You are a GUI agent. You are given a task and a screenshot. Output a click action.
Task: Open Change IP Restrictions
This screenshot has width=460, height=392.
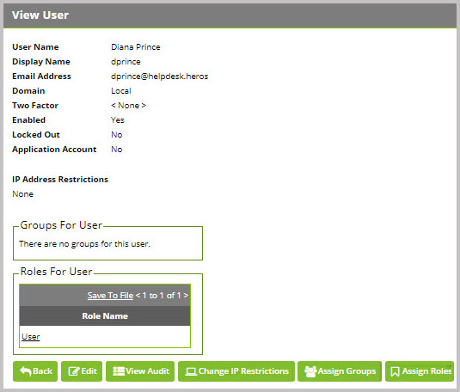(236, 371)
